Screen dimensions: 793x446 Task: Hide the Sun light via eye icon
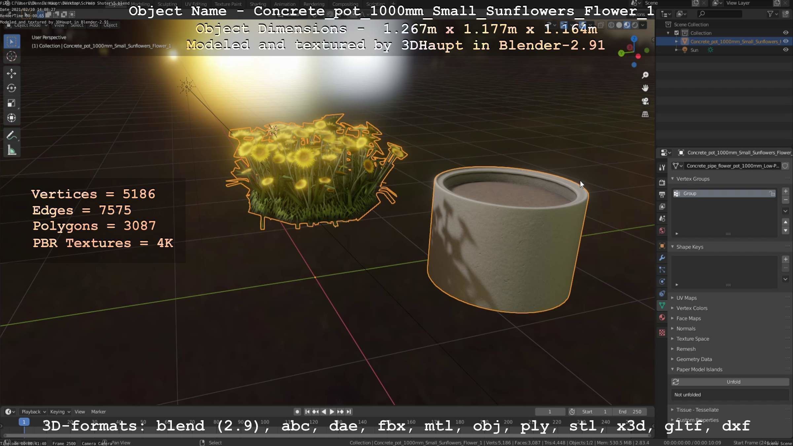coord(786,50)
